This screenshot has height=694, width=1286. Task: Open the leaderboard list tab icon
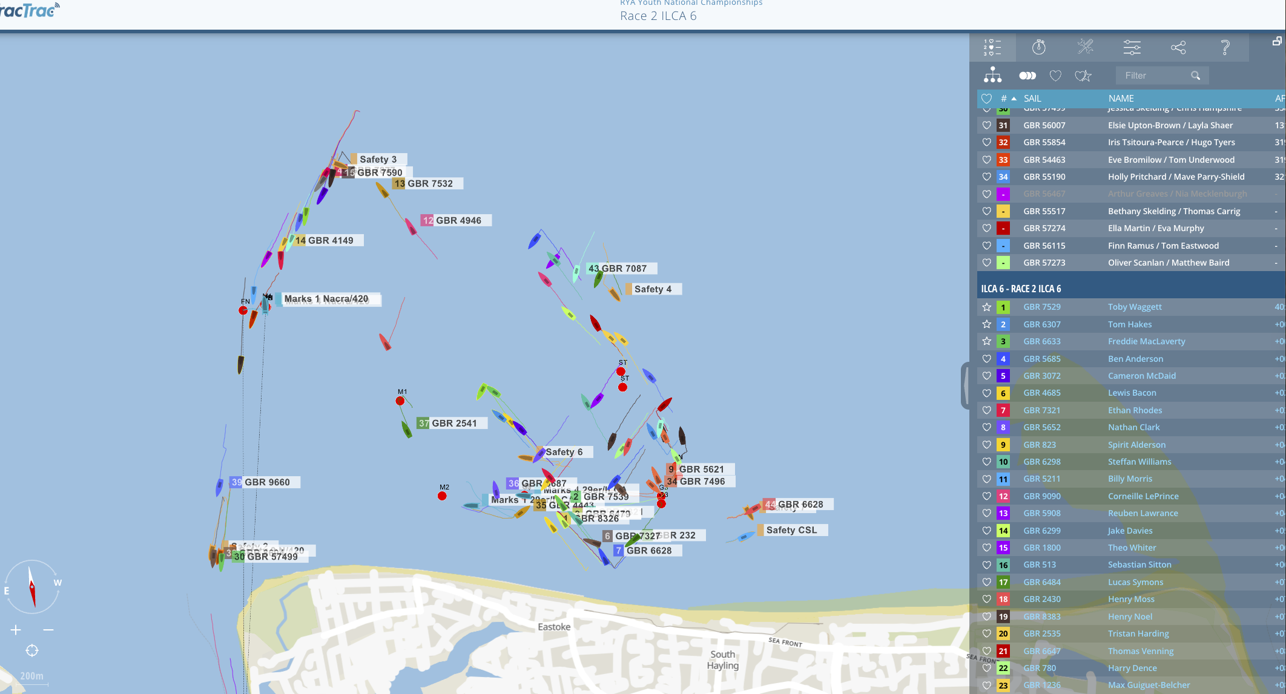click(992, 47)
